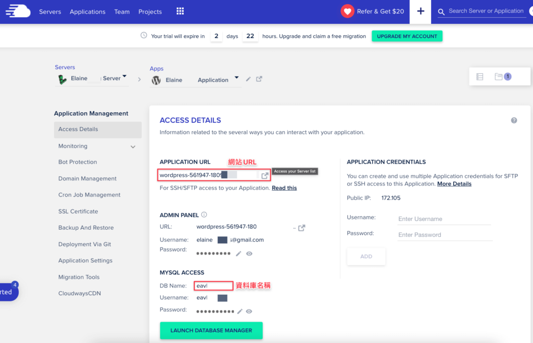Image resolution: width=533 pixels, height=343 pixels.
Task: Click the Admin Panel URL wordpress-561947-180
Action: point(226,227)
